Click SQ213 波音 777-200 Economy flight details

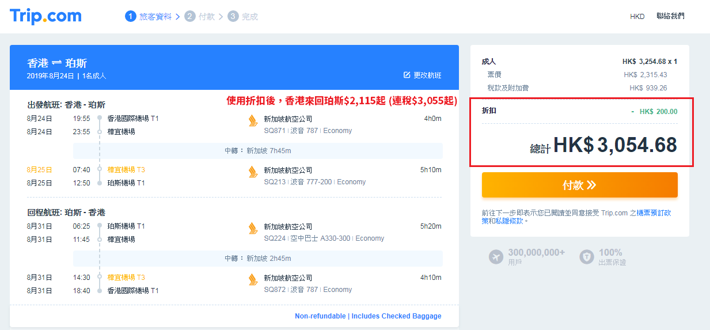coord(314,182)
